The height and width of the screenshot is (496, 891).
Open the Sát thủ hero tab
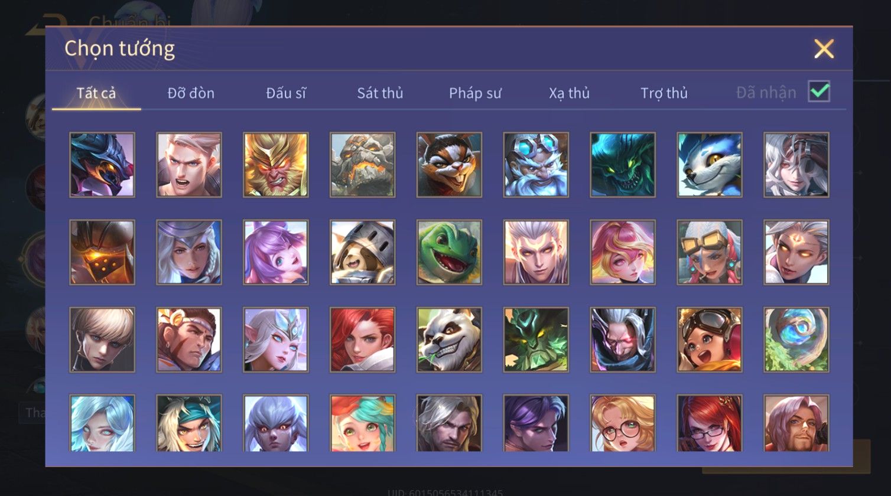tap(380, 93)
